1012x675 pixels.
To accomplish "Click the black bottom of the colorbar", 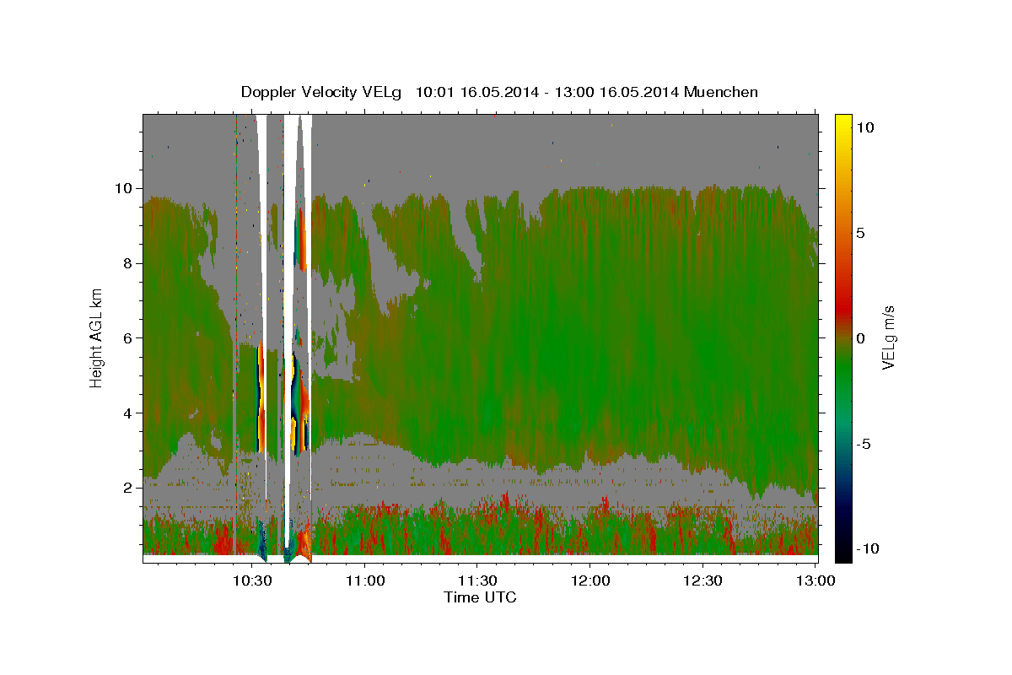I will click(x=842, y=553).
